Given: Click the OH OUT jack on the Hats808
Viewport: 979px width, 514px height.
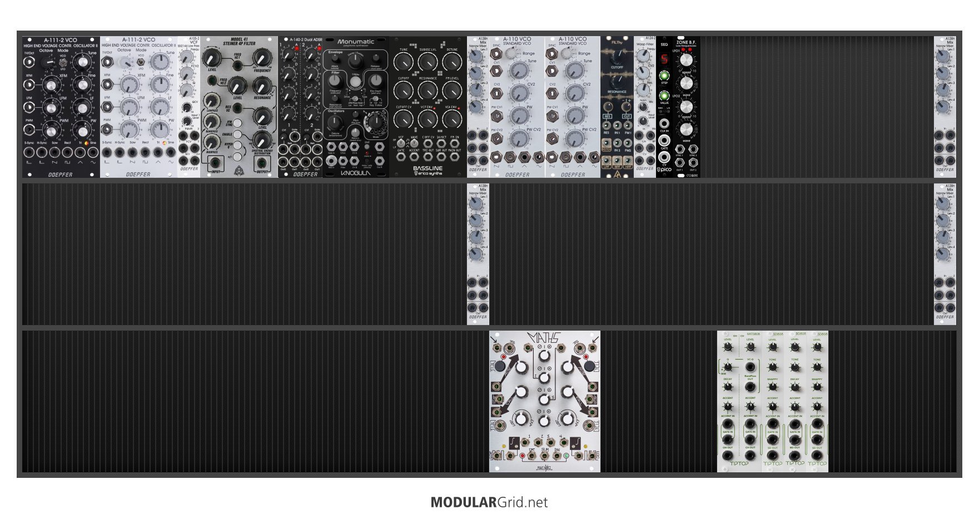Looking at the screenshot, I should coord(728,455).
